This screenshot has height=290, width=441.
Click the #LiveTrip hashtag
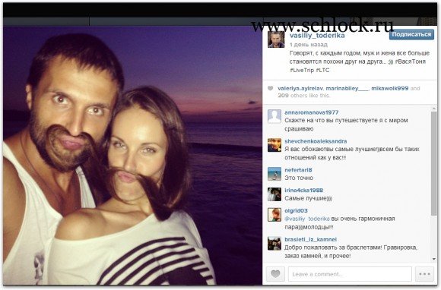coord(302,70)
